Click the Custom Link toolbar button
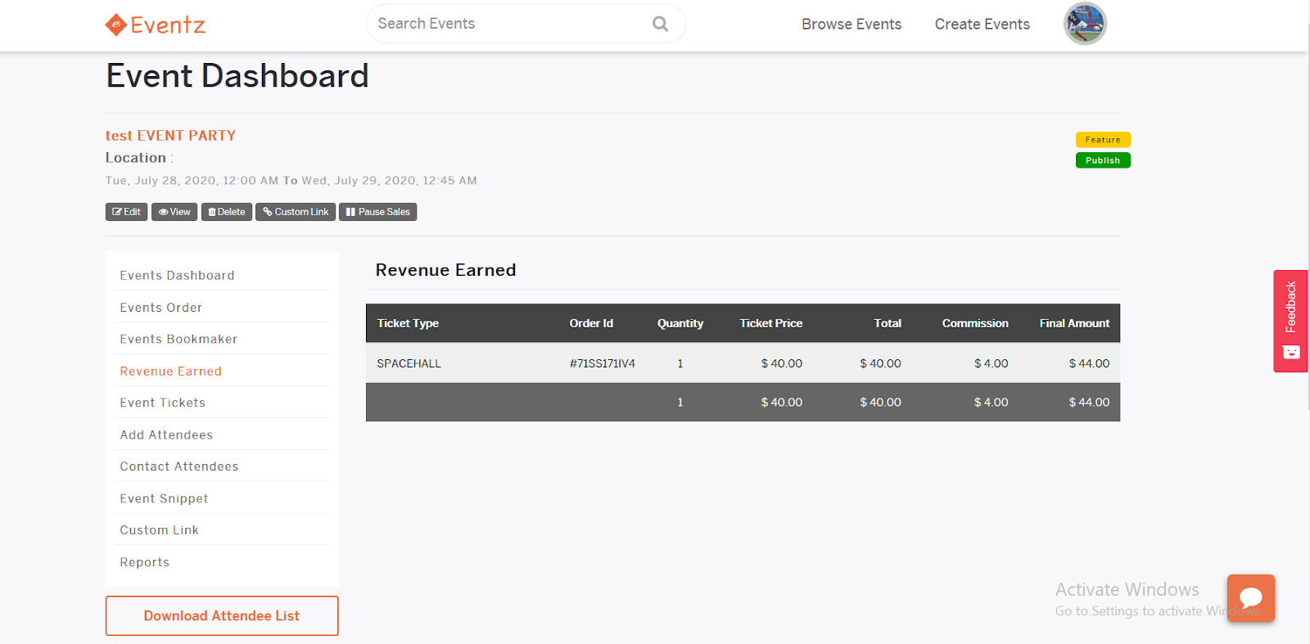The width and height of the screenshot is (1310, 644). click(296, 212)
